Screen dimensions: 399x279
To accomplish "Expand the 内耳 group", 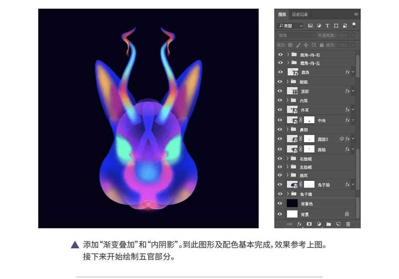I will [288, 101].
